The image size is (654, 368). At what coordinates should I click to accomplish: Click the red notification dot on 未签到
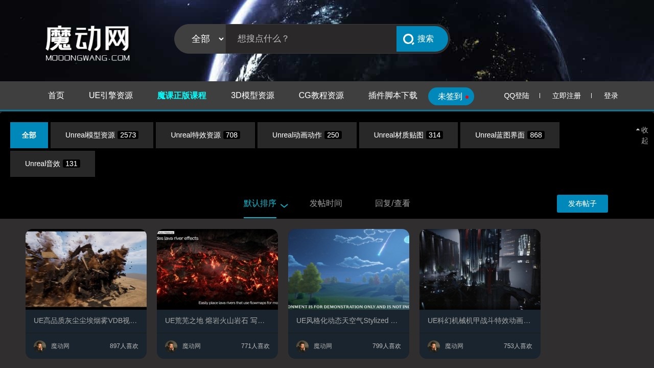pyautogui.click(x=466, y=96)
